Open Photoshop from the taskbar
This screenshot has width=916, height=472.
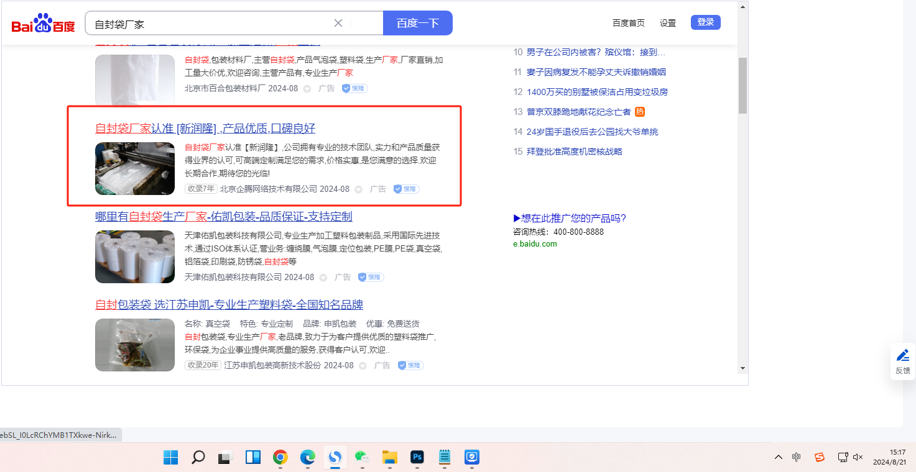point(417,458)
